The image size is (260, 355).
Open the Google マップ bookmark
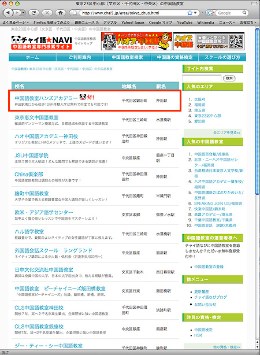(161, 23)
